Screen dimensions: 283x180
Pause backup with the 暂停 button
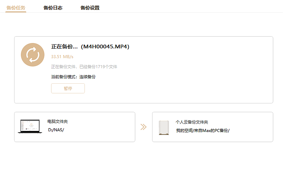(x=68, y=88)
